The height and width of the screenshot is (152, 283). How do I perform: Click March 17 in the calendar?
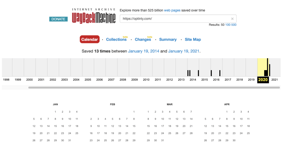[163, 126]
